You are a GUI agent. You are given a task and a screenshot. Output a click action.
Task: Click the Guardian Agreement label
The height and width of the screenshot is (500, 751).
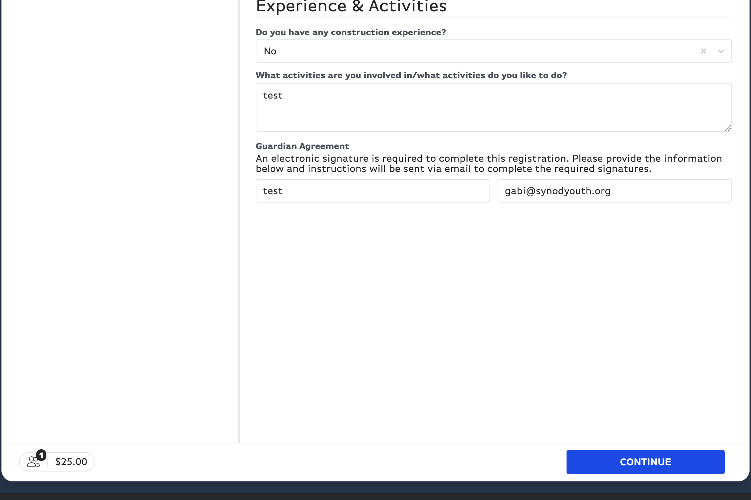click(302, 146)
